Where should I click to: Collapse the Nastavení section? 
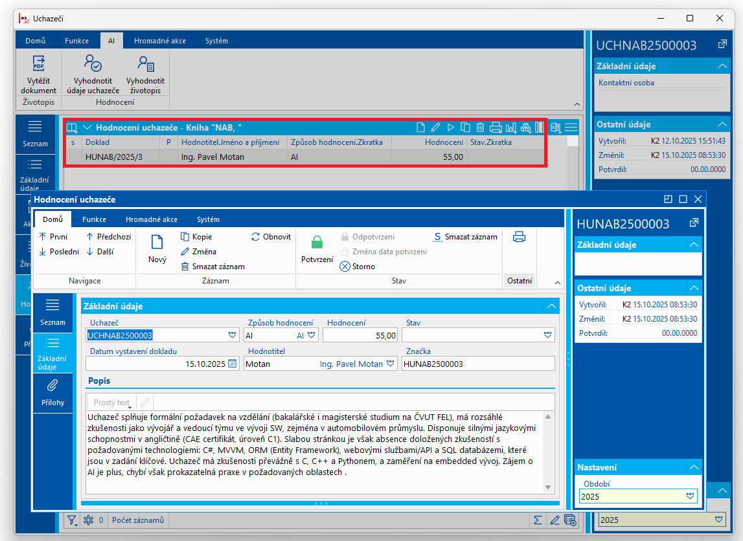tap(694, 467)
